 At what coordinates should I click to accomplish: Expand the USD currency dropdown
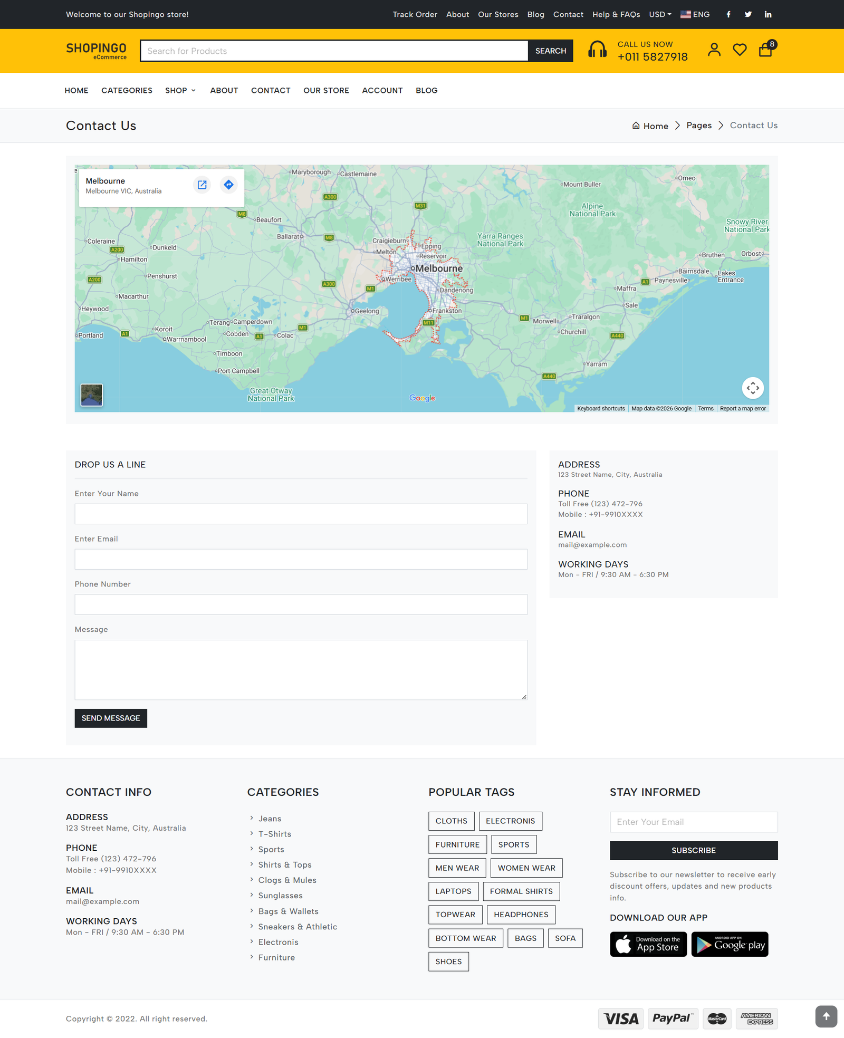click(660, 15)
